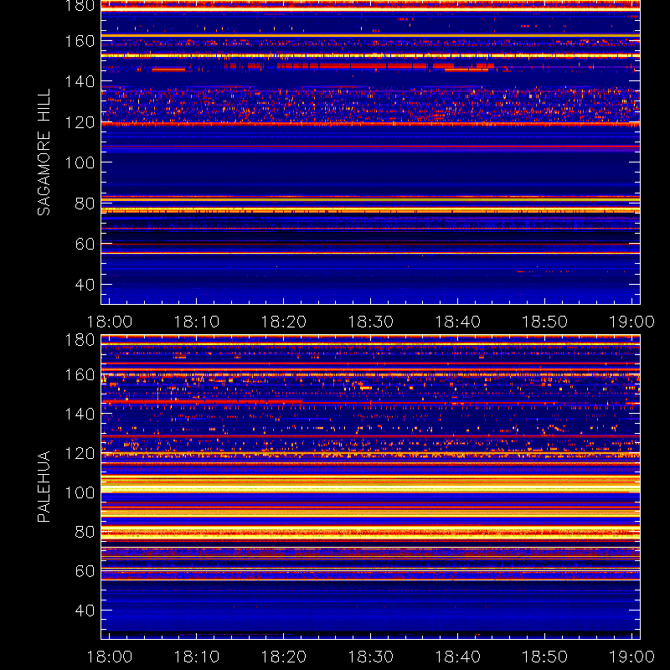Select the 120 tick label on Palehua axis
The height and width of the screenshot is (670, 670).
click(80, 453)
